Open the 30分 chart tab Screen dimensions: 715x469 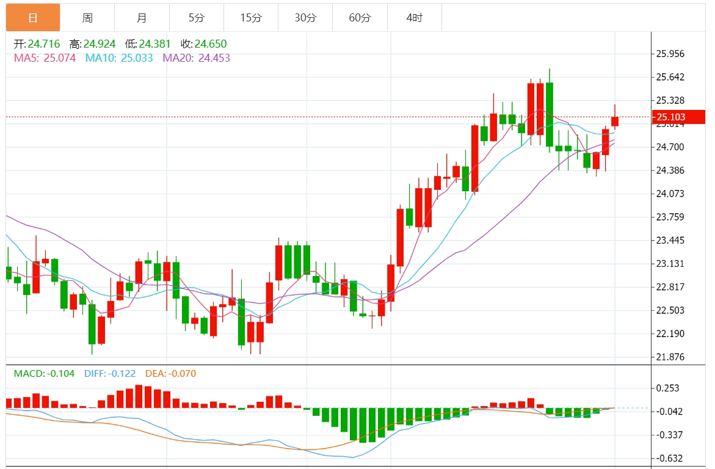point(305,18)
